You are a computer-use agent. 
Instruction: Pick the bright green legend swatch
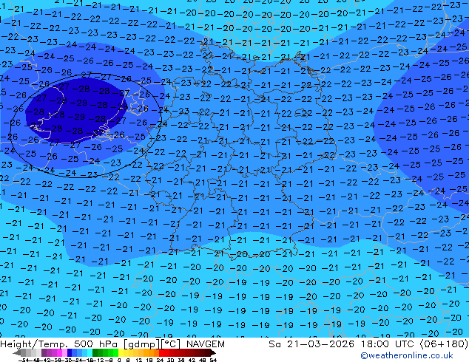[115, 352]
